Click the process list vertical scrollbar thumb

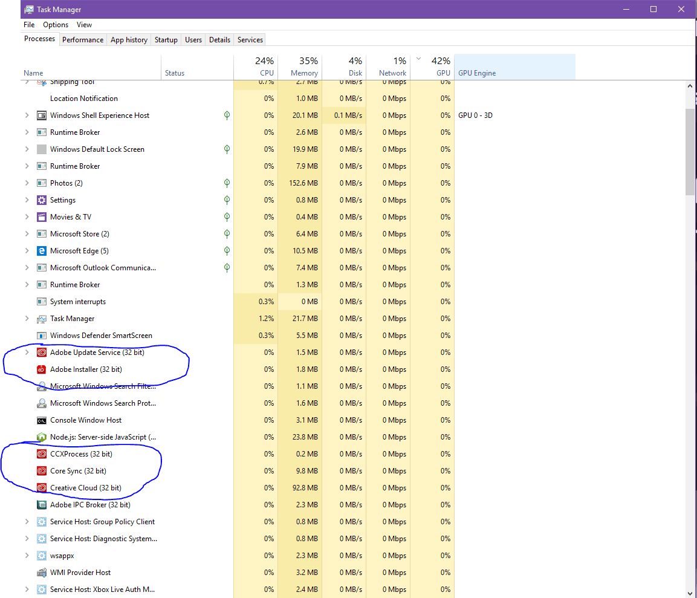tap(690, 152)
